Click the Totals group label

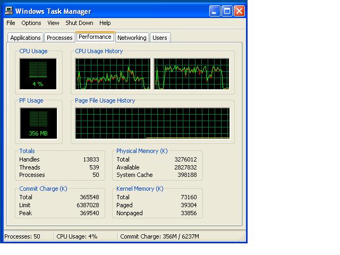pyautogui.click(x=27, y=151)
